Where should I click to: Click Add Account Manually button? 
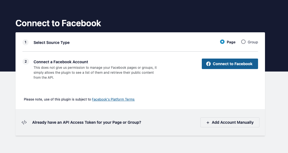pos(230,122)
